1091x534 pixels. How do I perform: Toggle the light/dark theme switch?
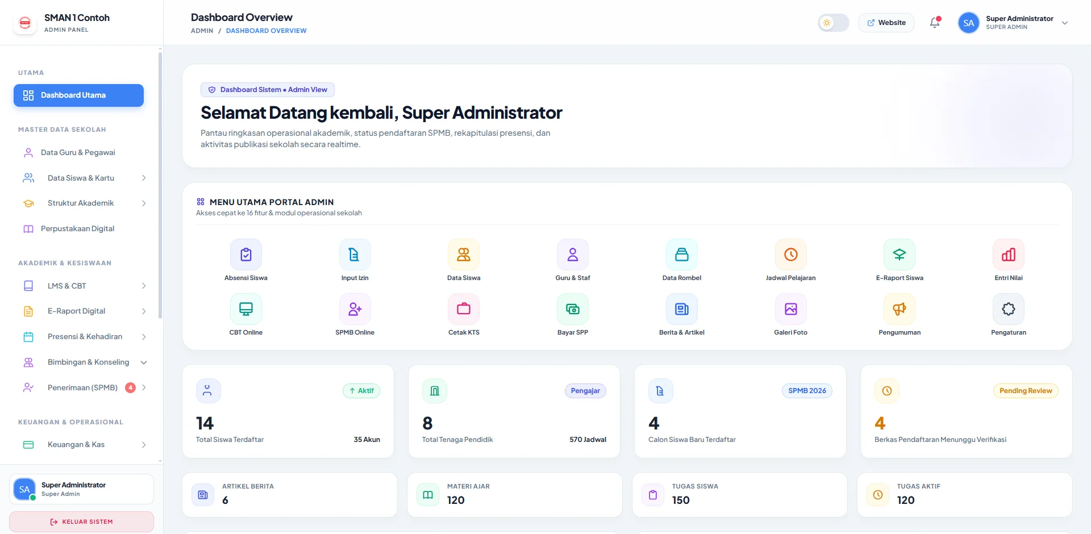tap(834, 23)
